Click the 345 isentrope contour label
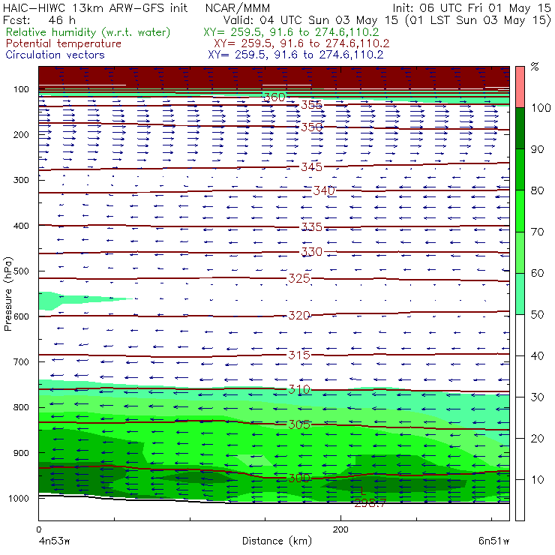 click(311, 166)
